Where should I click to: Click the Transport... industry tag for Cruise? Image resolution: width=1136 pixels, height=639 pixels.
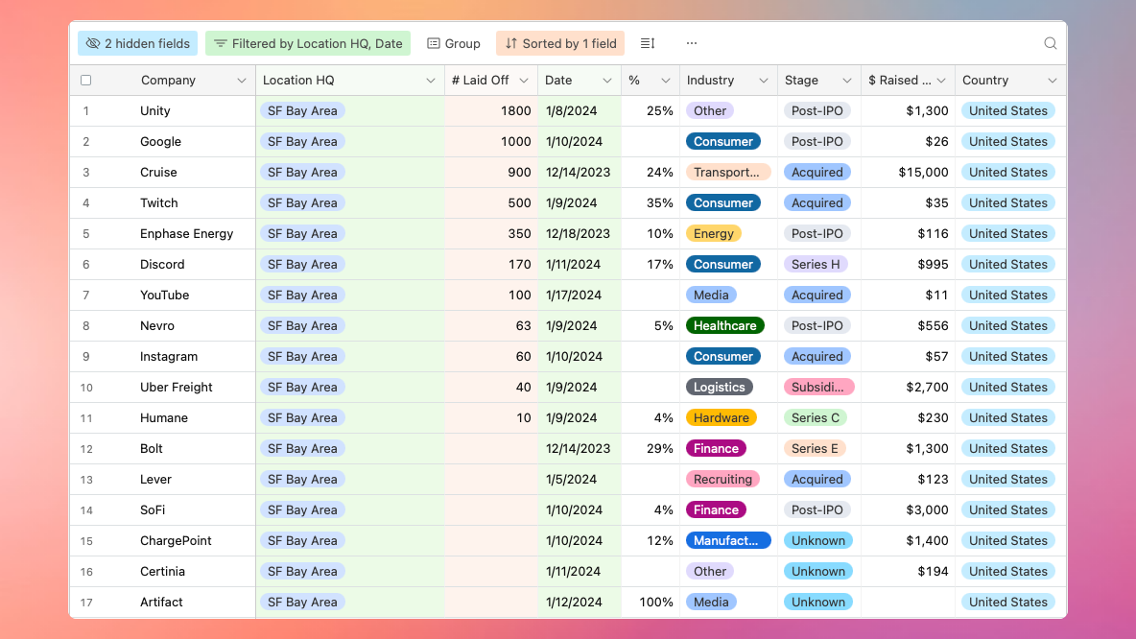[727, 173]
